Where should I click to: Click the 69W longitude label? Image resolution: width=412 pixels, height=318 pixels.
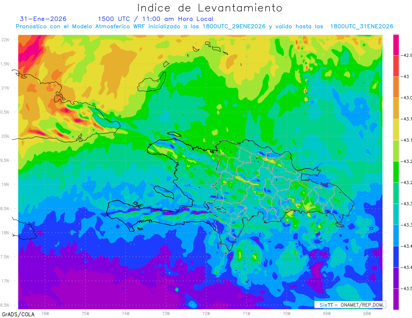[327, 314]
